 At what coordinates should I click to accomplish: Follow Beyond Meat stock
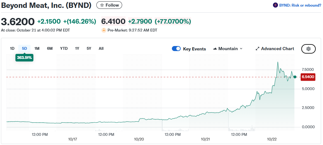[109, 5]
